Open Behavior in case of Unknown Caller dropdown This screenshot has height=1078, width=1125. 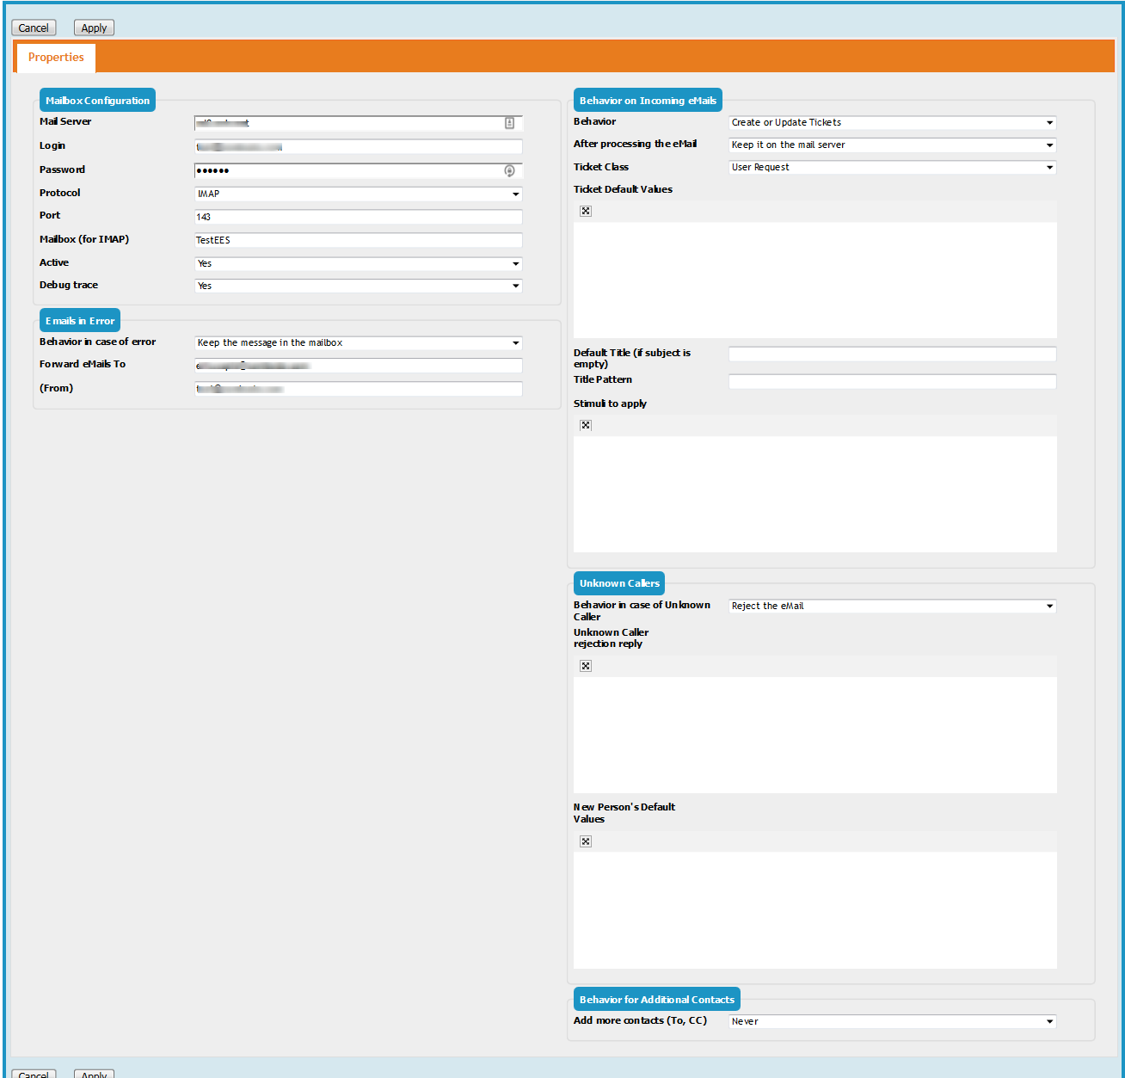click(892, 607)
